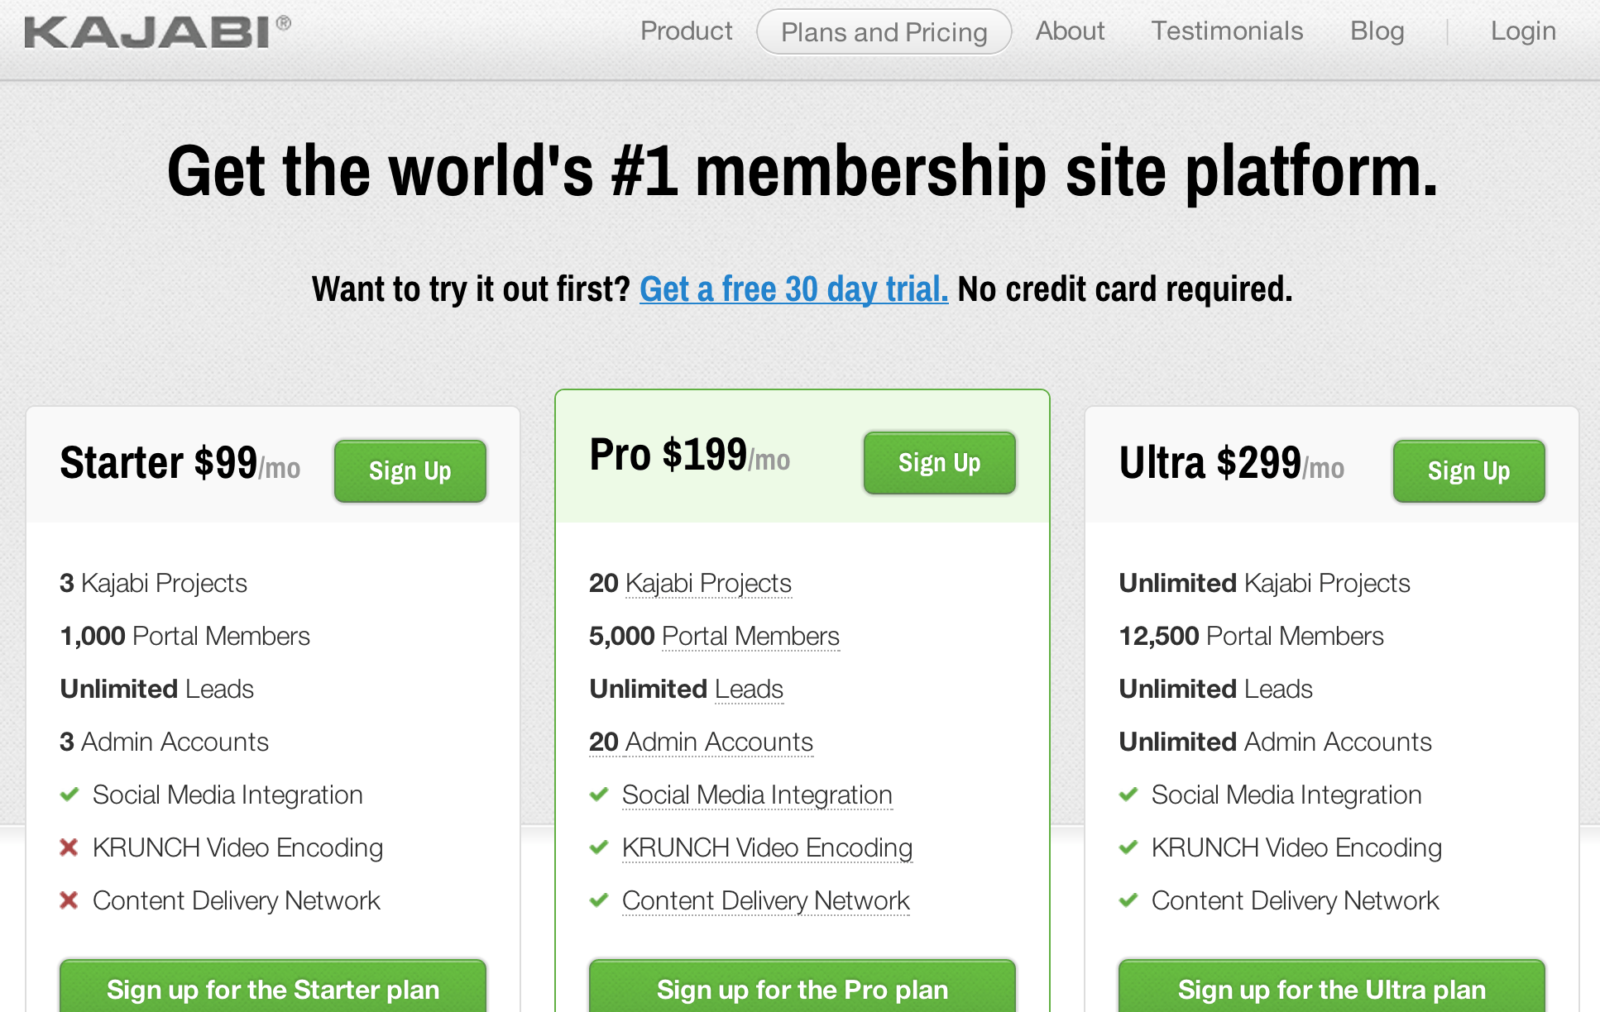
Task: Click Pro plan KRUNCH Video Encoding checkmark
Action: (599, 847)
